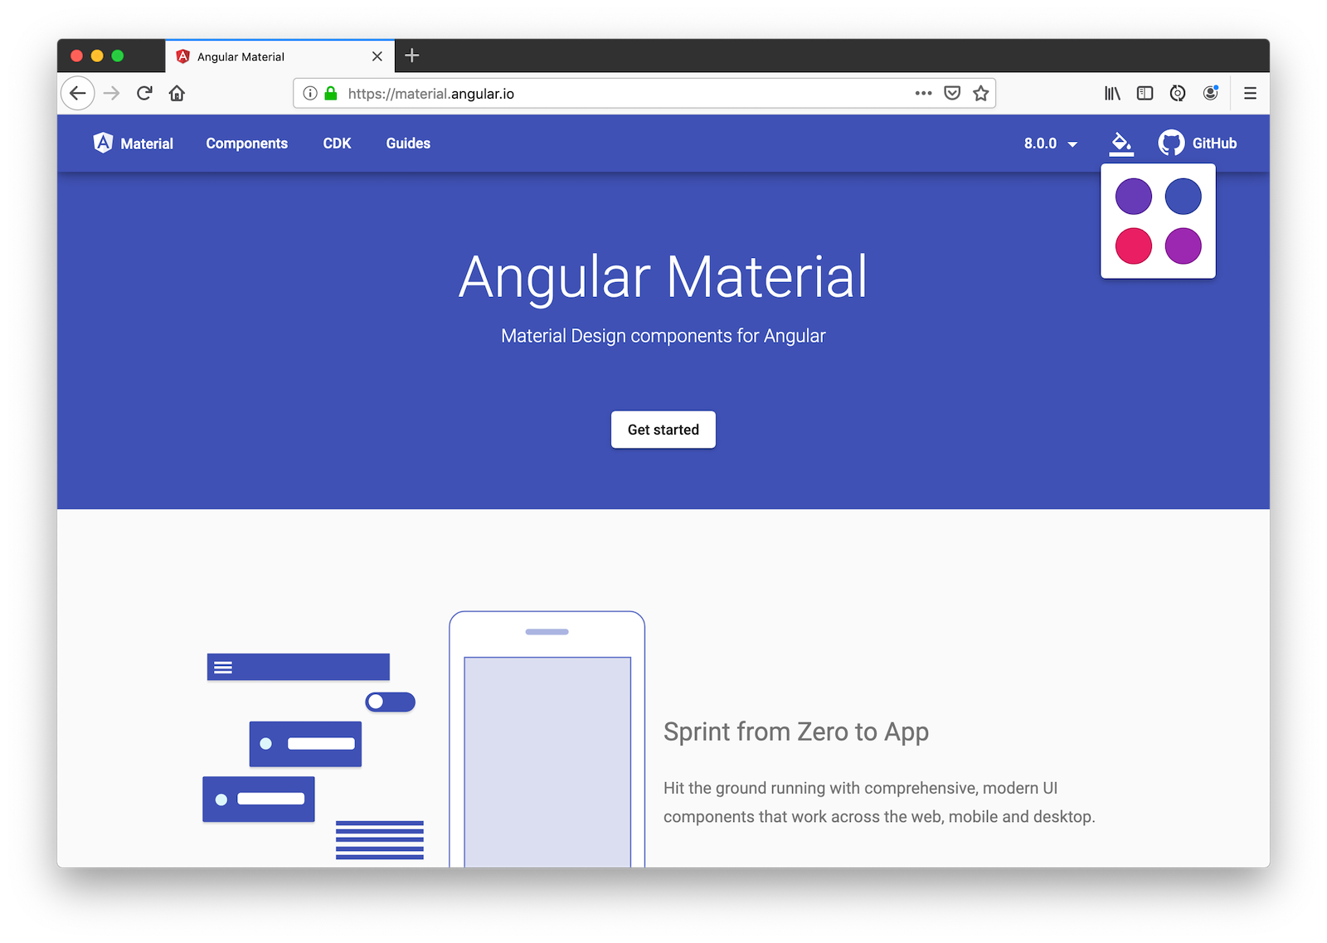Open page actions three-dot menu
The width and height of the screenshot is (1327, 943).
(923, 94)
